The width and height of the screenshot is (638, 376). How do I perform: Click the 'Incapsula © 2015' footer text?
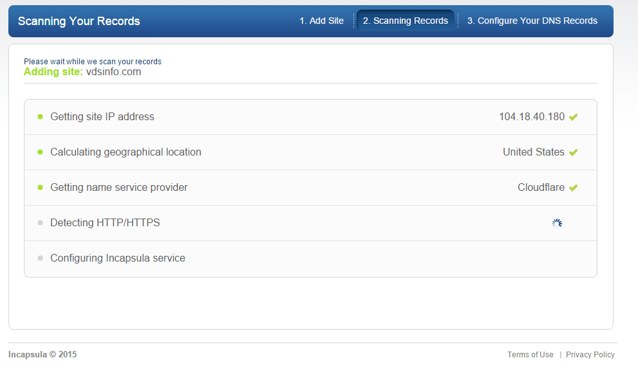[42, 355]
